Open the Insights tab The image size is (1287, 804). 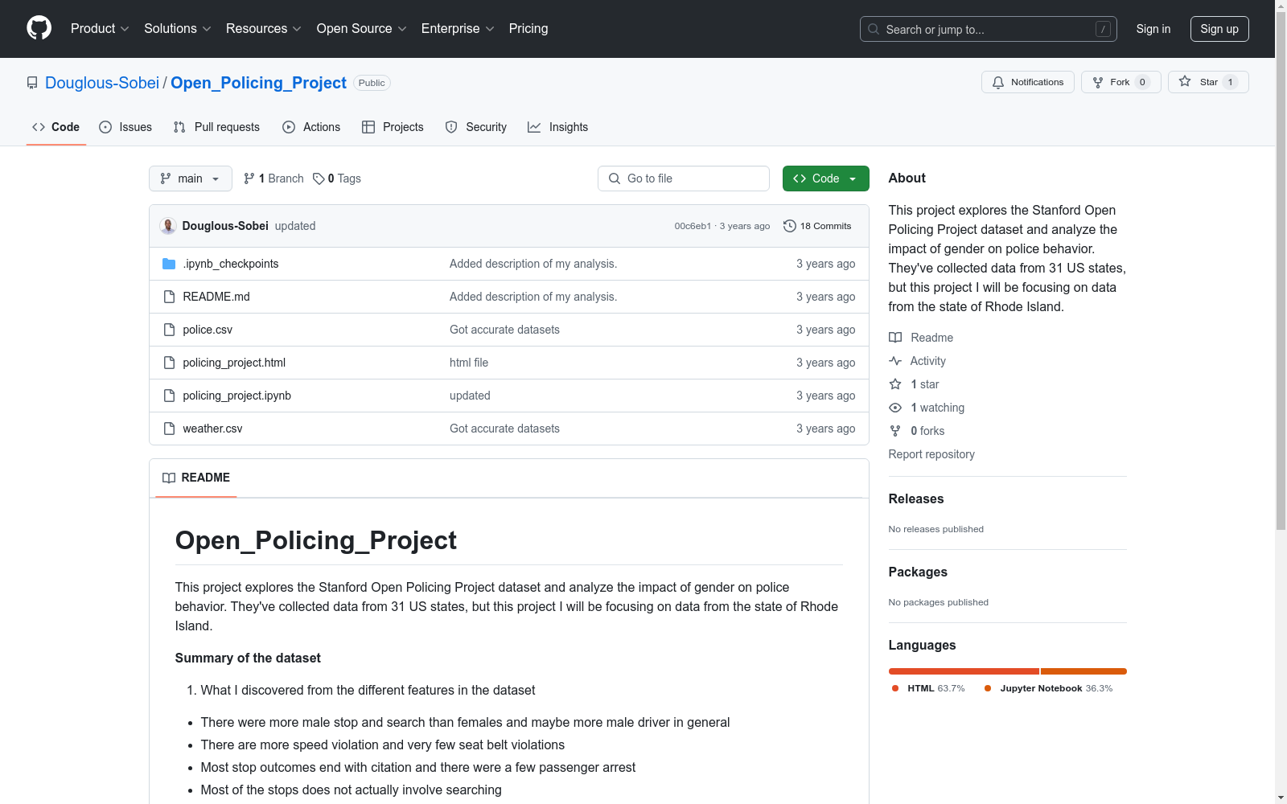[x=558, y=127]
